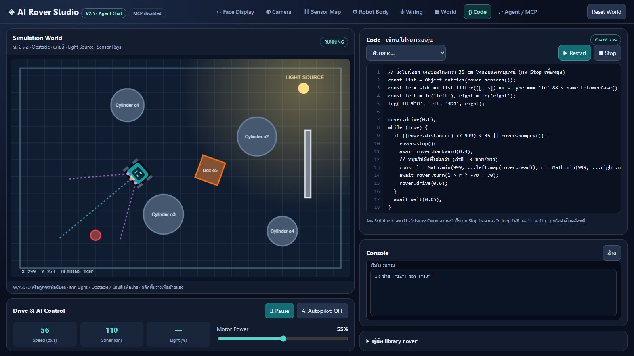
Task: Open the Wiring tab
Action: tap(411, 12)
